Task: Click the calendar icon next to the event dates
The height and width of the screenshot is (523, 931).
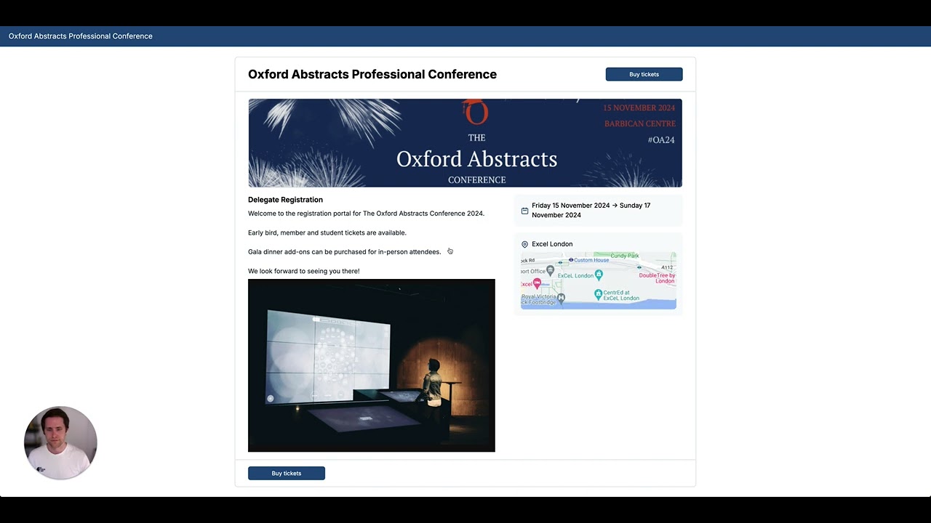Action: (x=524, y=211)
